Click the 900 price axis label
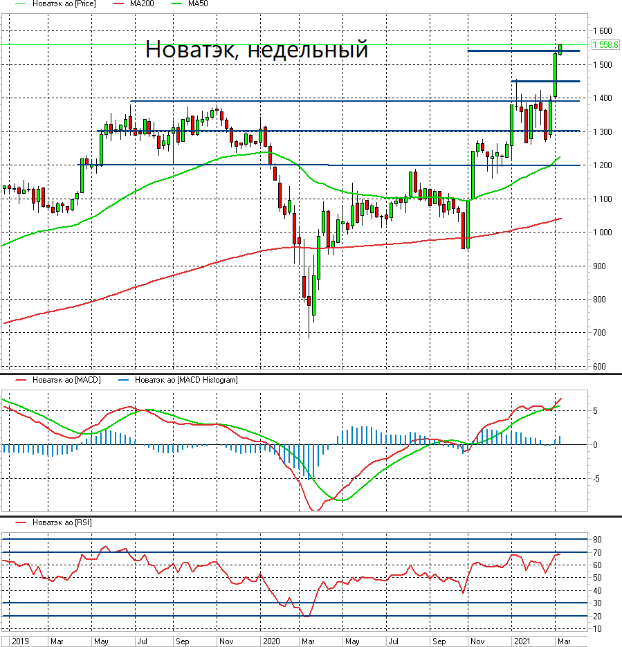The width and height of the screenshot is (622, 647). click(599, 266)
